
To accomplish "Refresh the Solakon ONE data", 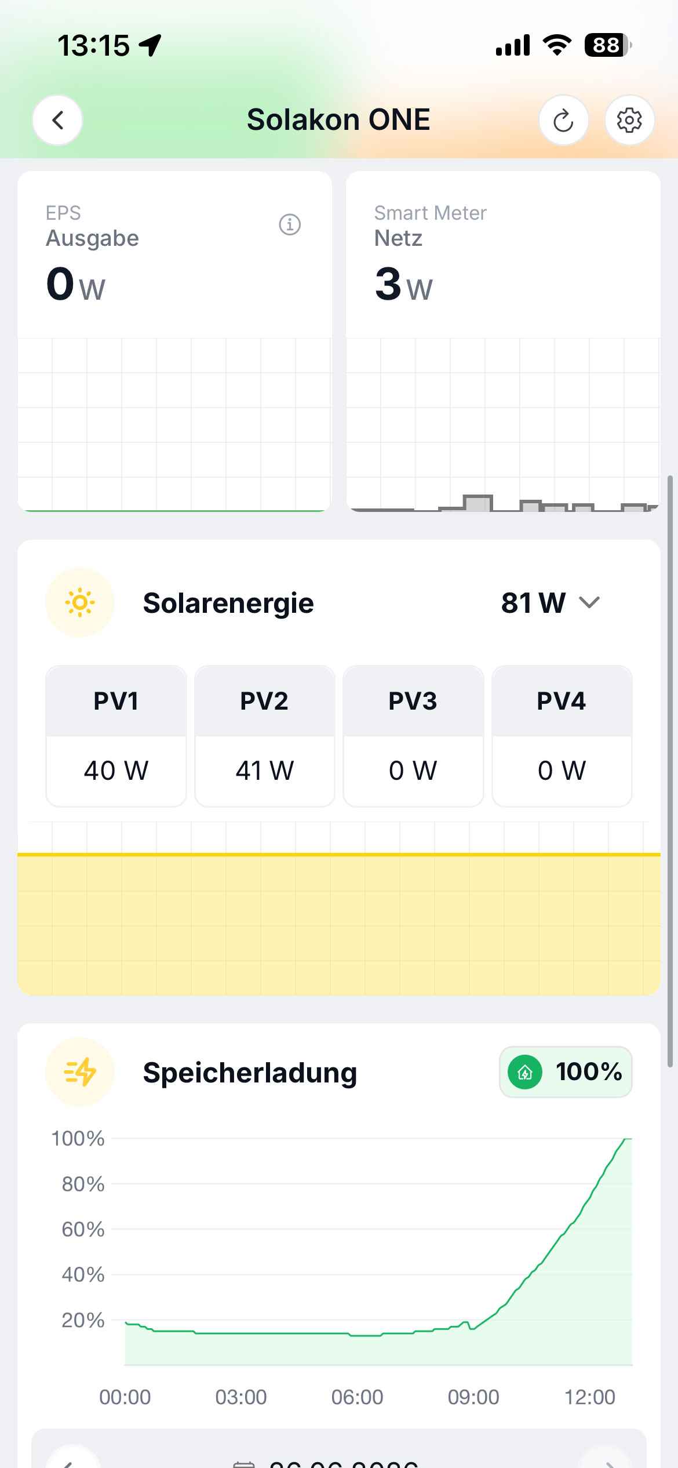I will (563, 120).
